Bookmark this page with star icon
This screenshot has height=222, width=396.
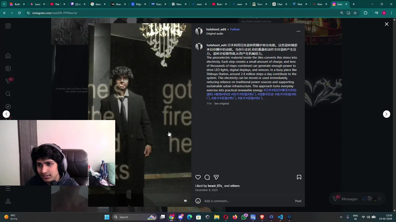point(355,13)
